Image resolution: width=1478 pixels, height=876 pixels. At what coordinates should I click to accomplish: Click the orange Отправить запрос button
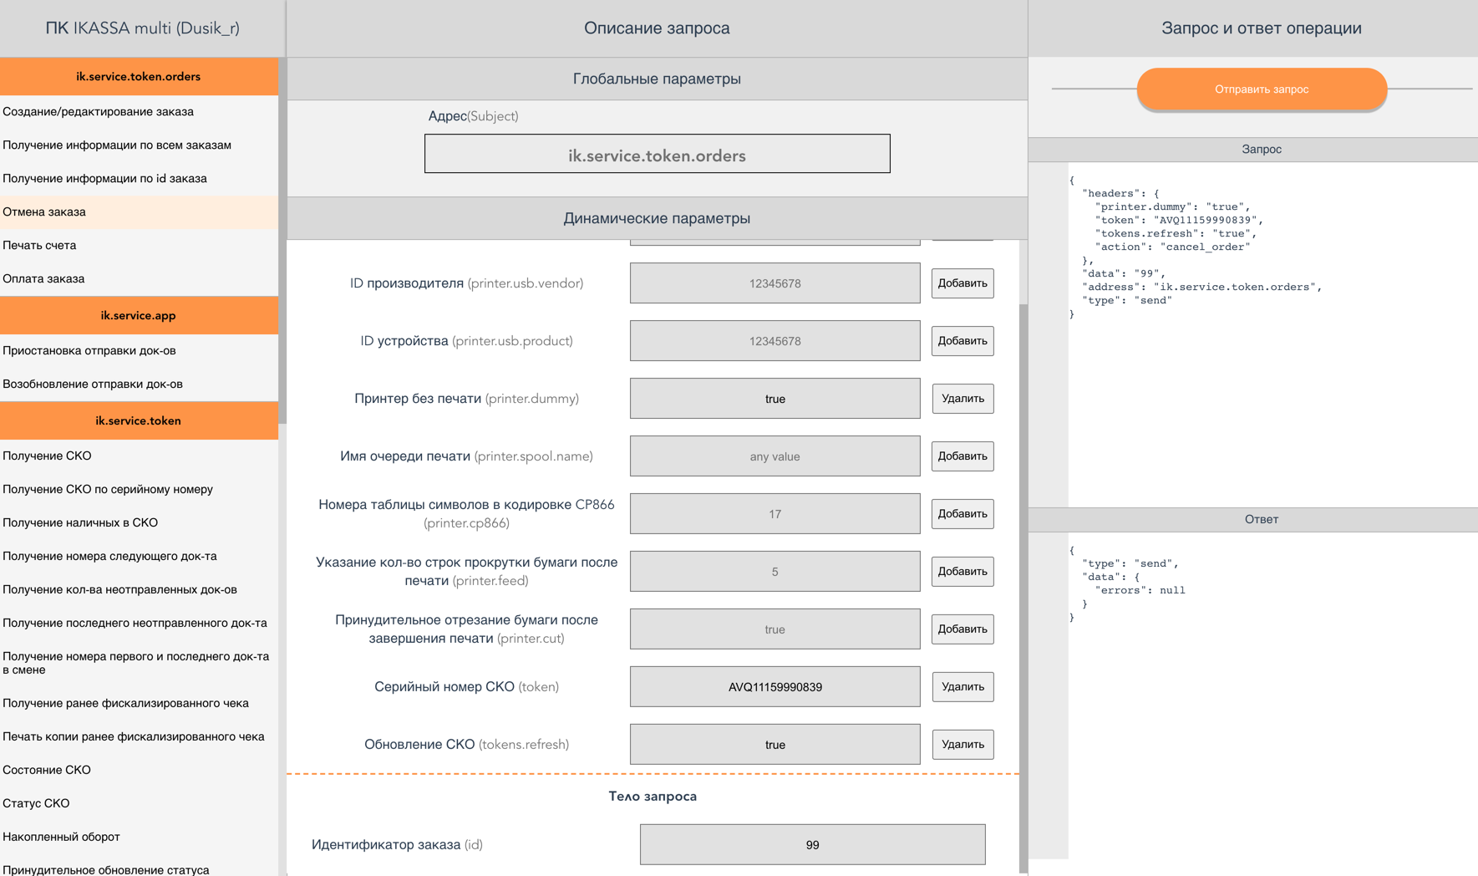click(x=1261, y=89)
